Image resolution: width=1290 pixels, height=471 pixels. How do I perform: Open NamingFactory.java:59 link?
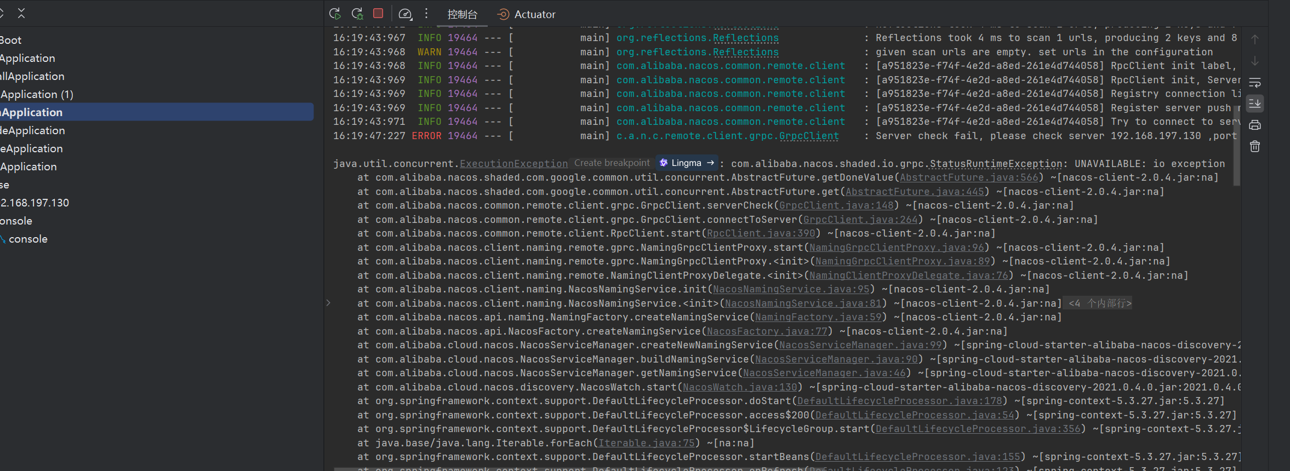point(818,317)
